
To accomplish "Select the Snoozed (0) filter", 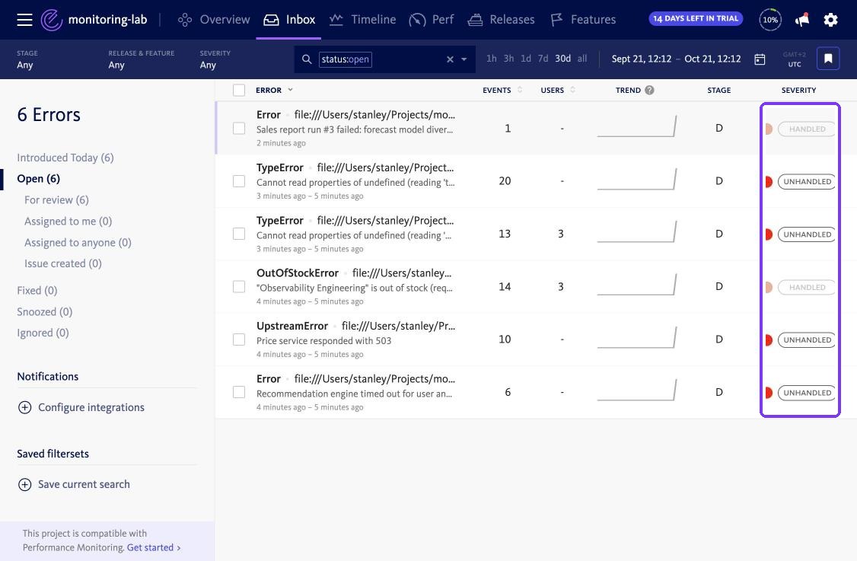I will coord(44,311).
